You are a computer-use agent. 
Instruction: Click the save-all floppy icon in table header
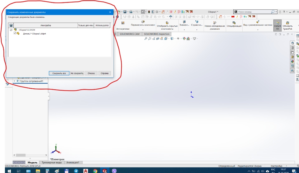coord(11,25)
